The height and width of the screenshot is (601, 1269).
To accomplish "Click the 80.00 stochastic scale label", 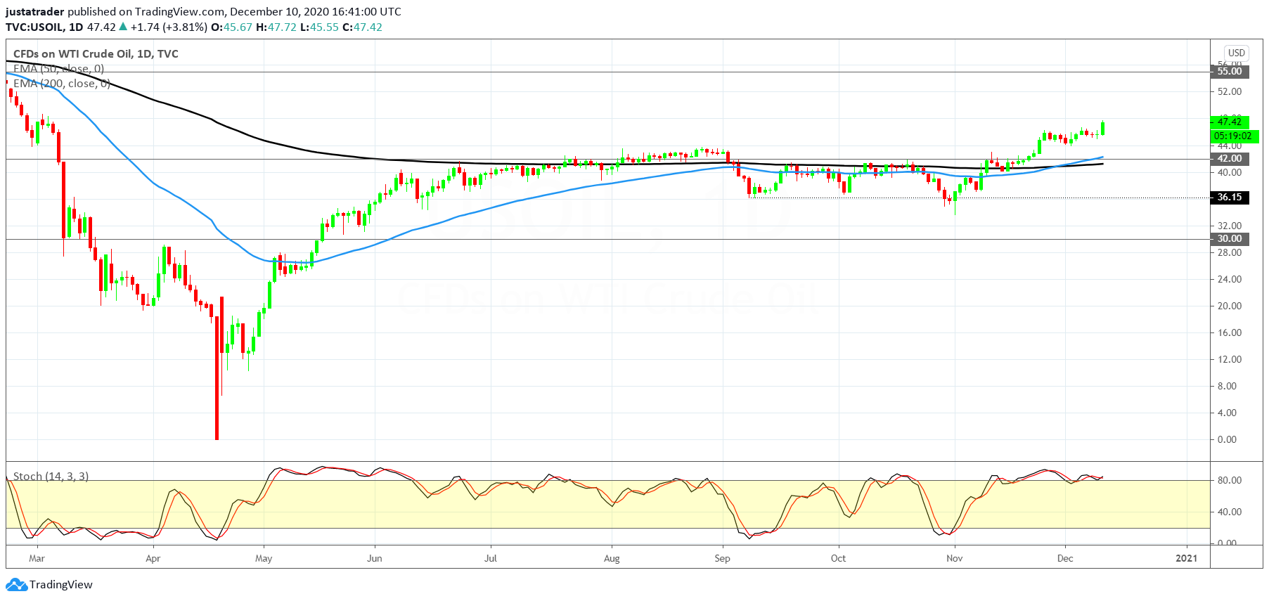I will coord(1230,480).
